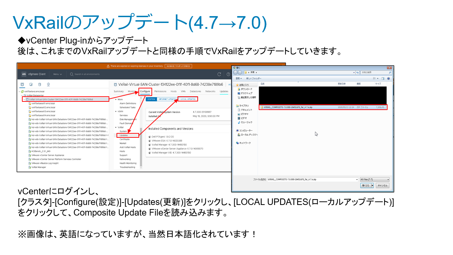Click the VxRail Manager VM icon in the tree

click(x=29, y=167)
